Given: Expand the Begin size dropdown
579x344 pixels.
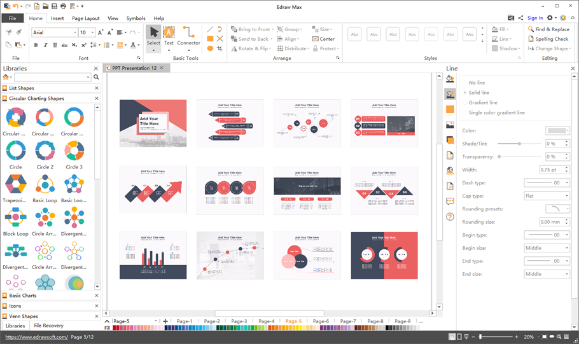Looking at the screenshot, I should pos(547,248).
